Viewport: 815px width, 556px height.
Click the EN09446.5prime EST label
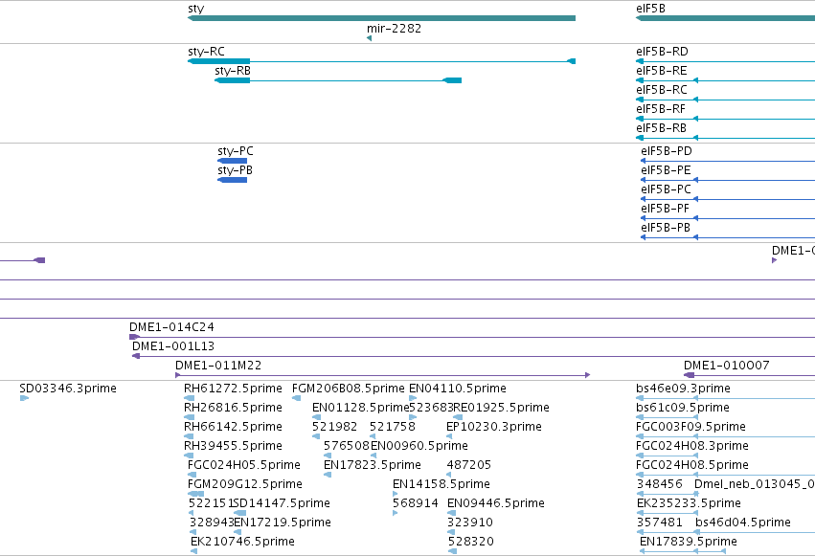(x=496, y=503)
